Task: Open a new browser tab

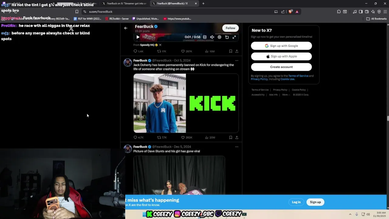Action: point(203,4)
